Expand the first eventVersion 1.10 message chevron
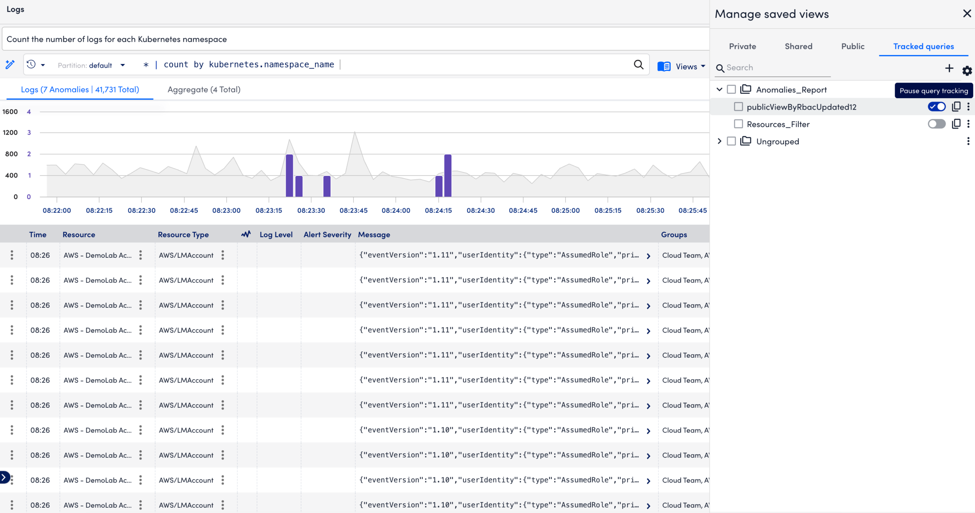 (x=649, y=431)
